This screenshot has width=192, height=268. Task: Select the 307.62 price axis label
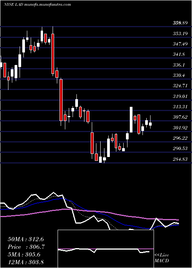[x=180, y=117]
